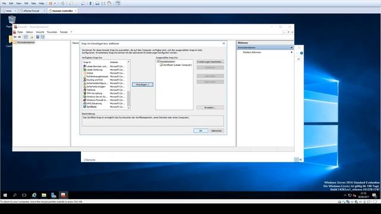Viewport: 381px width, 214px height.
Task: Click the blue help icon in console toolbar
Action: click(x=38, y=37)
